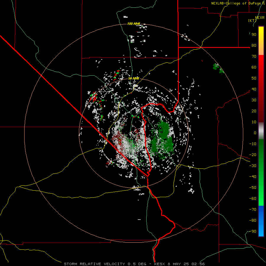Click the -50 value on velocity scale
The image size is (266, 266).
(253, 188)
